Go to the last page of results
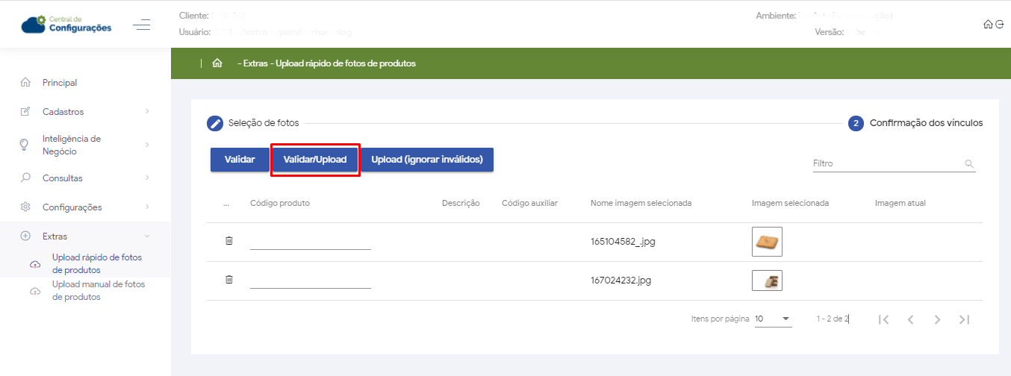This screenshot has width=1011, height=376. click(964, 319)
